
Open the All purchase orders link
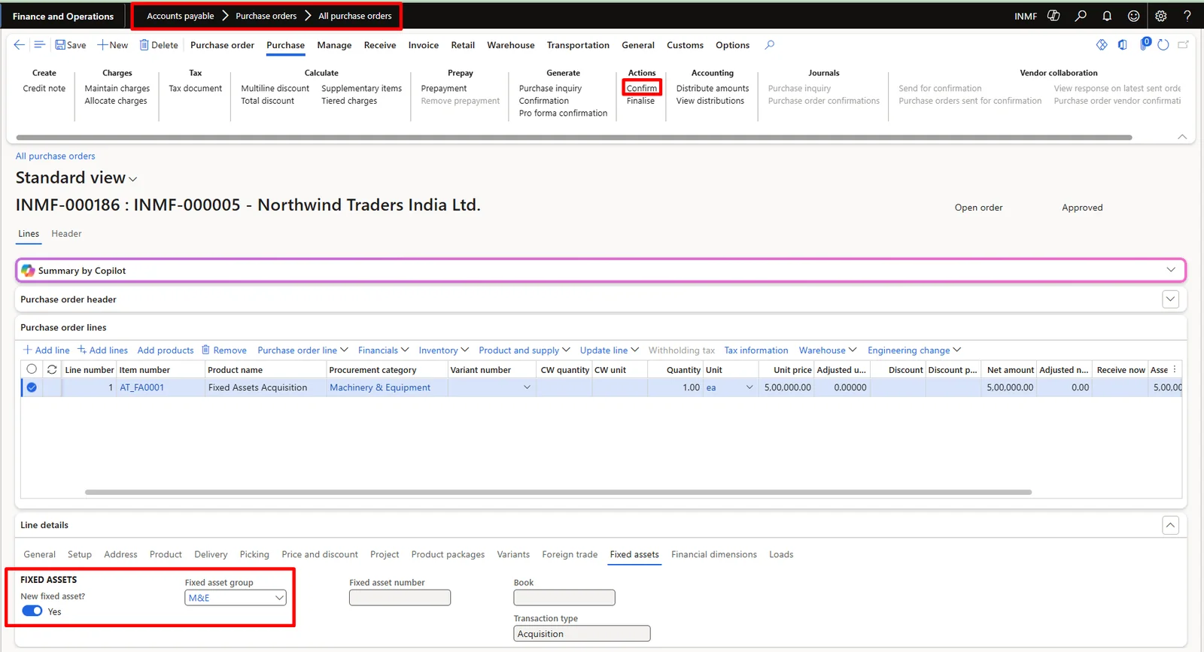[56, 156]
